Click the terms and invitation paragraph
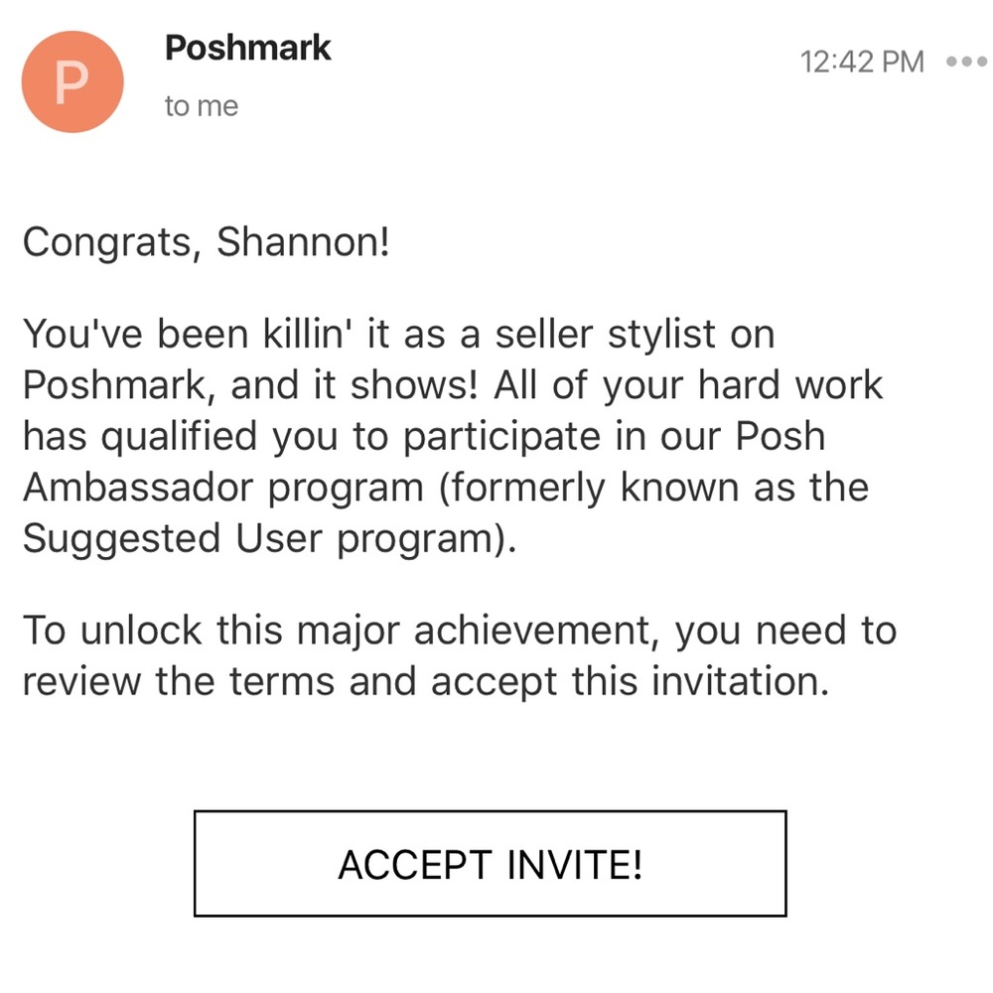993x993 pixels. pyautogui.click(x=459, y=655)
